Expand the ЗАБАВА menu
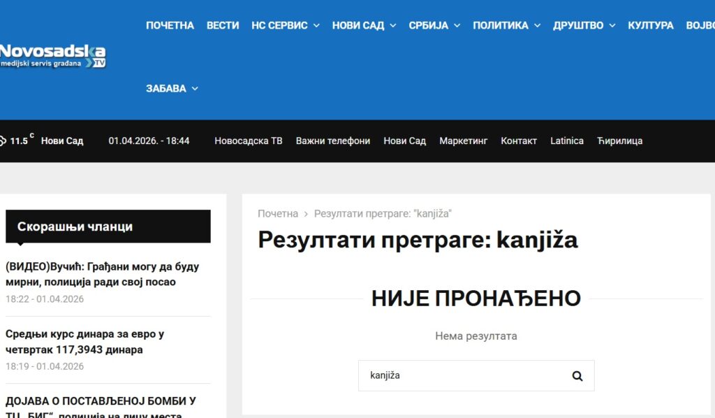 pos(172,88)
